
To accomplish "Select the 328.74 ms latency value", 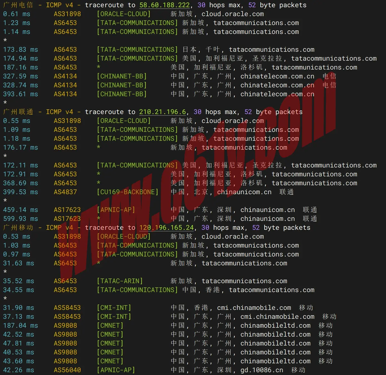I will tap(21, 85).
